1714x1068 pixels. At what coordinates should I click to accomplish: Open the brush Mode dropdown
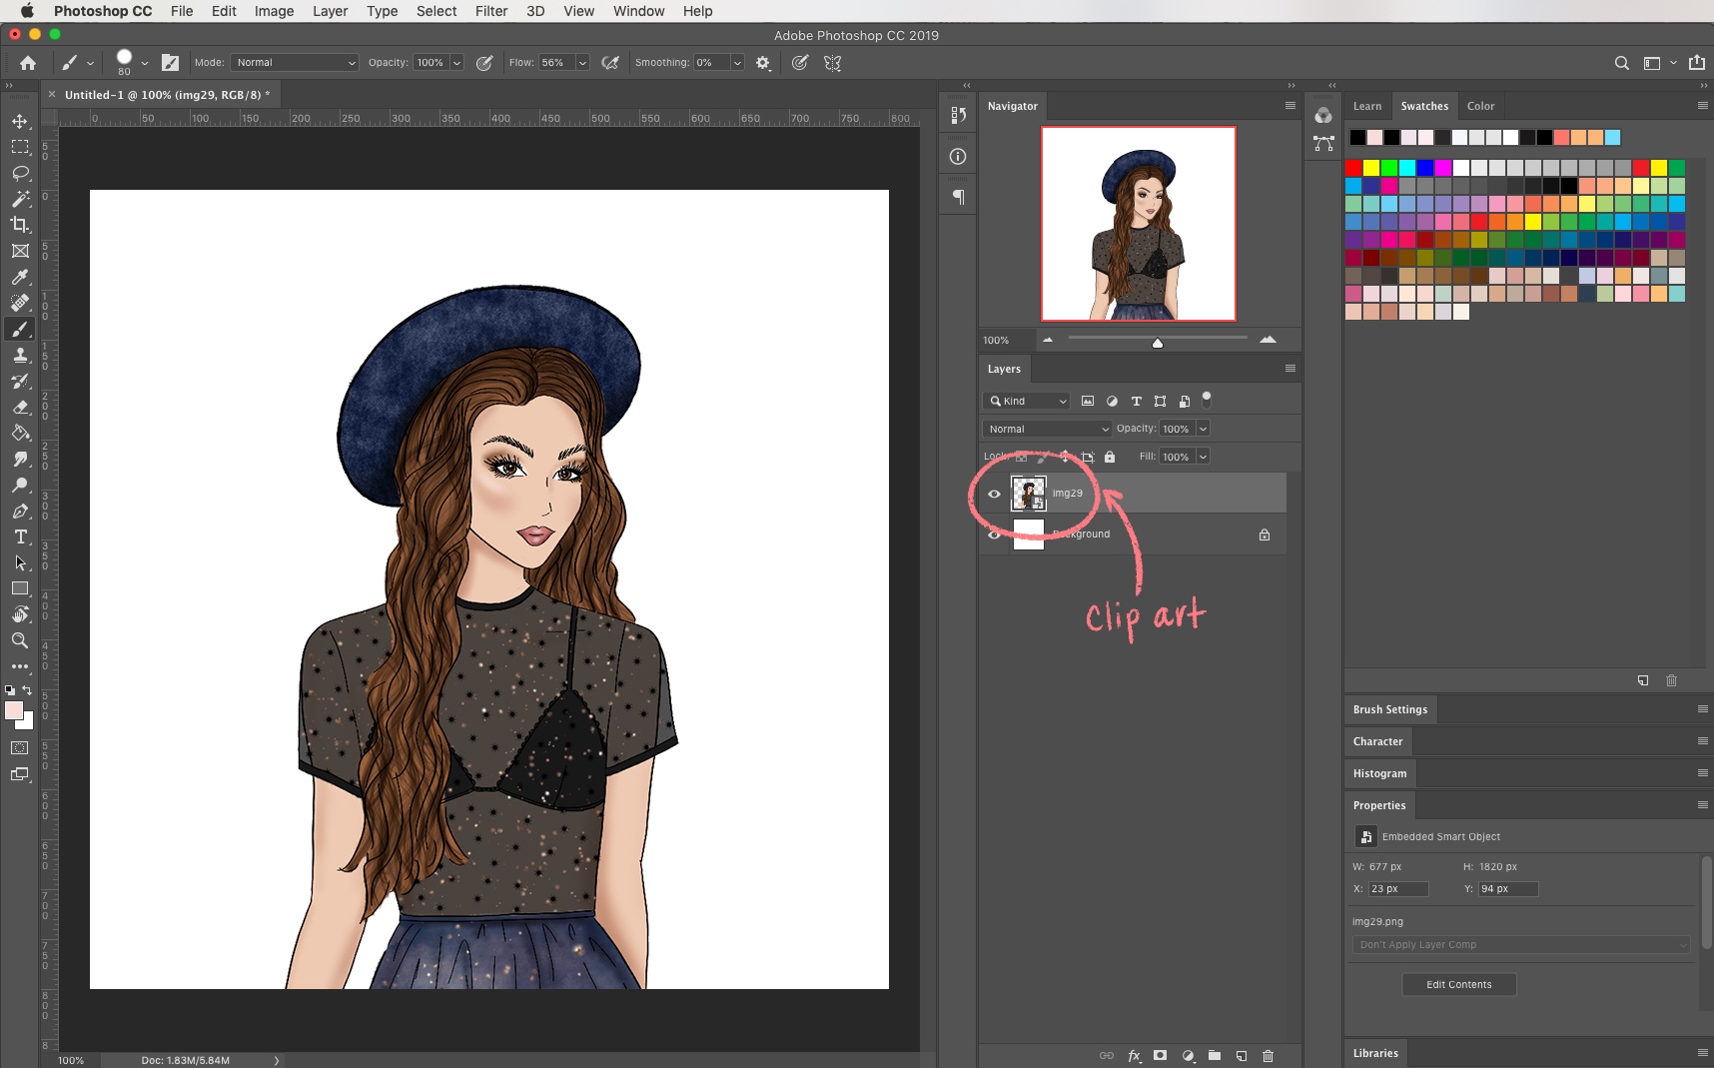tap(295, 63)
